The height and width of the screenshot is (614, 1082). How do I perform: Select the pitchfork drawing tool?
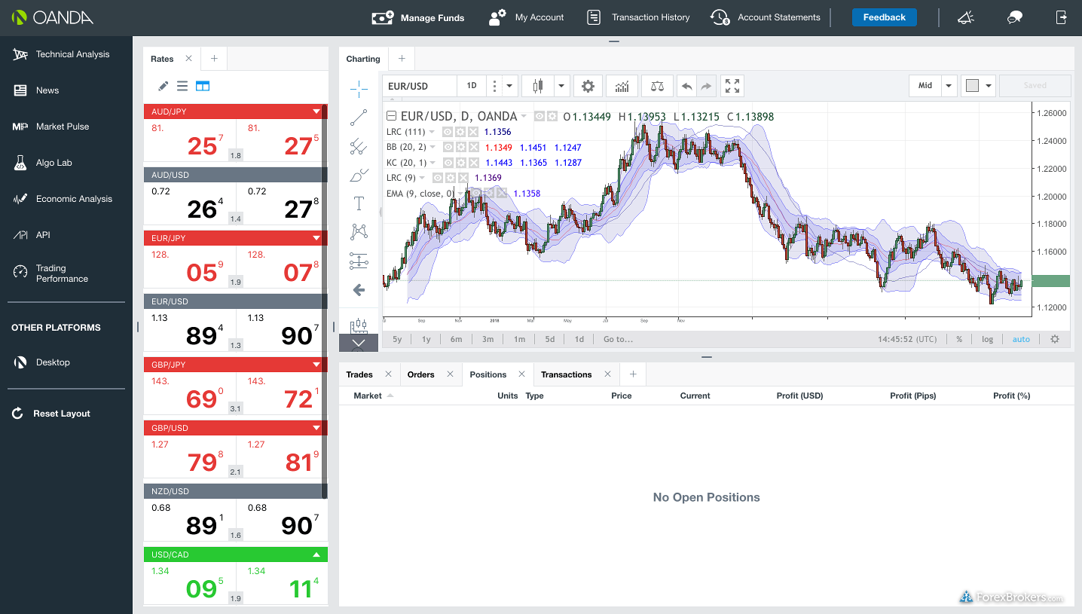tap(359, 146)
